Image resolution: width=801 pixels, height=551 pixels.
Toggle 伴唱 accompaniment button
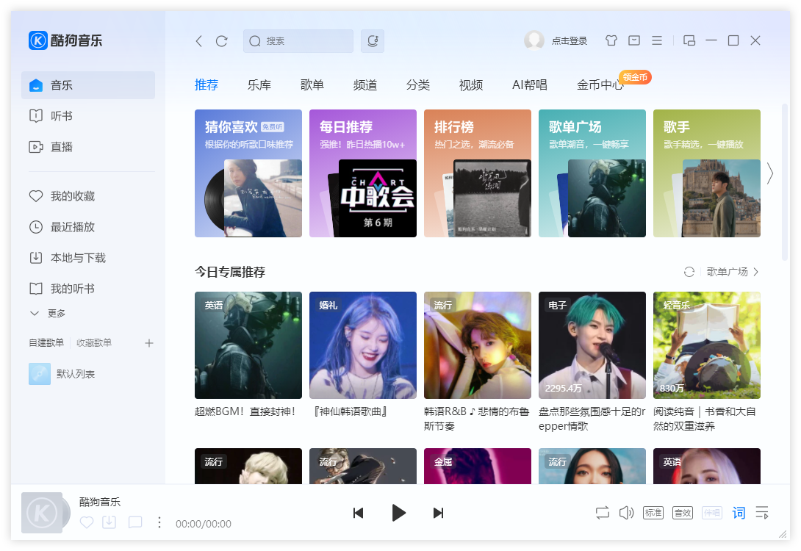(711, 513)
